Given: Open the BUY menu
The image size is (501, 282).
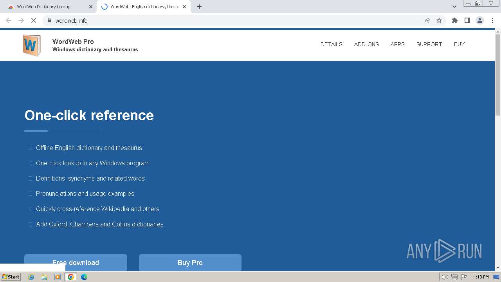Looking at the screenshot, I should tap(459, 44).
